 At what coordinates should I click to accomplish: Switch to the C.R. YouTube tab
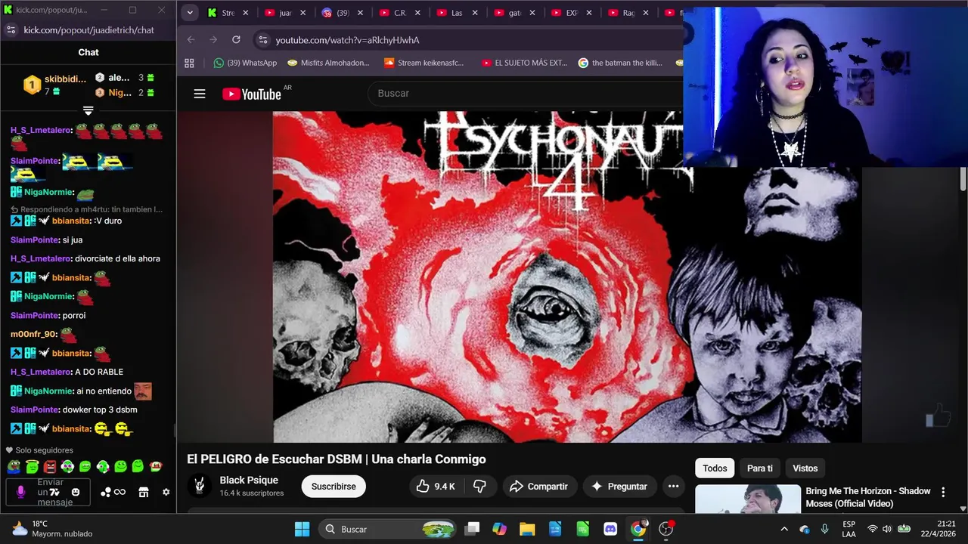tap(401, 13)
